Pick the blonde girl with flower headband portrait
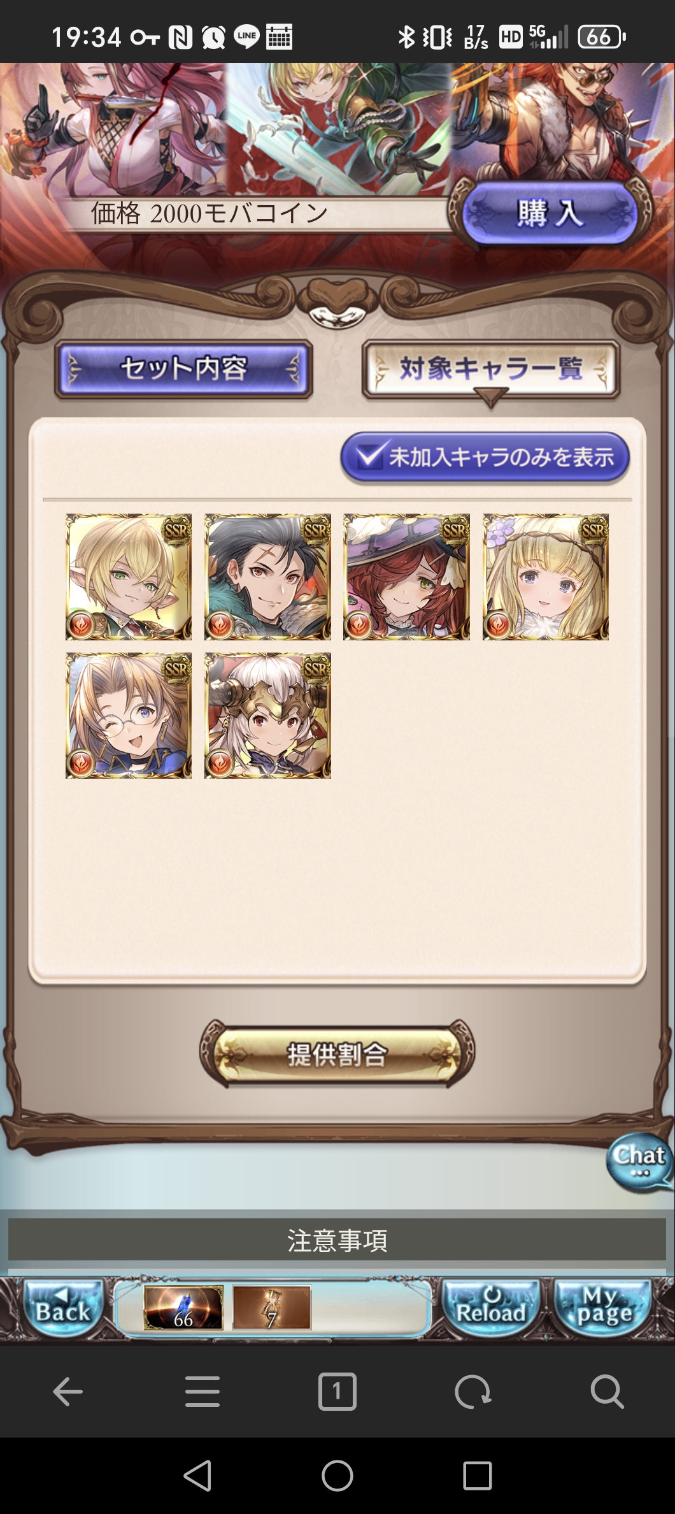Viewport: 675px width, 1514px height. coord(546,577)
